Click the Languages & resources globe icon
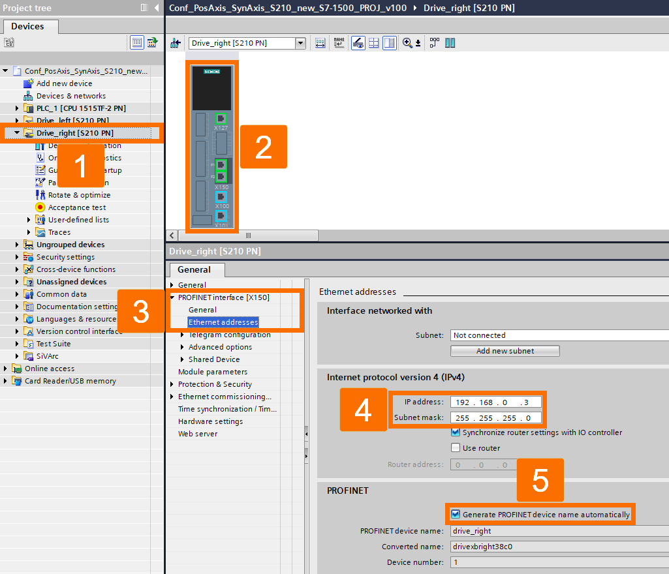Viewport: 669px width, 574px height. pos(28,319)
